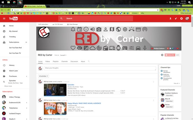193x120 pixels.
Task: Click the YouTube logo
Action: pos(13,19)
